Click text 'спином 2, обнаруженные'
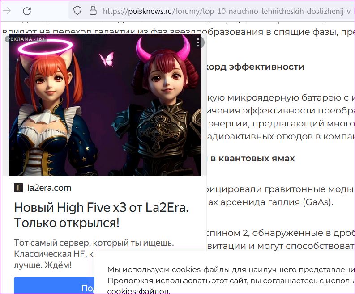 point(265,233)
